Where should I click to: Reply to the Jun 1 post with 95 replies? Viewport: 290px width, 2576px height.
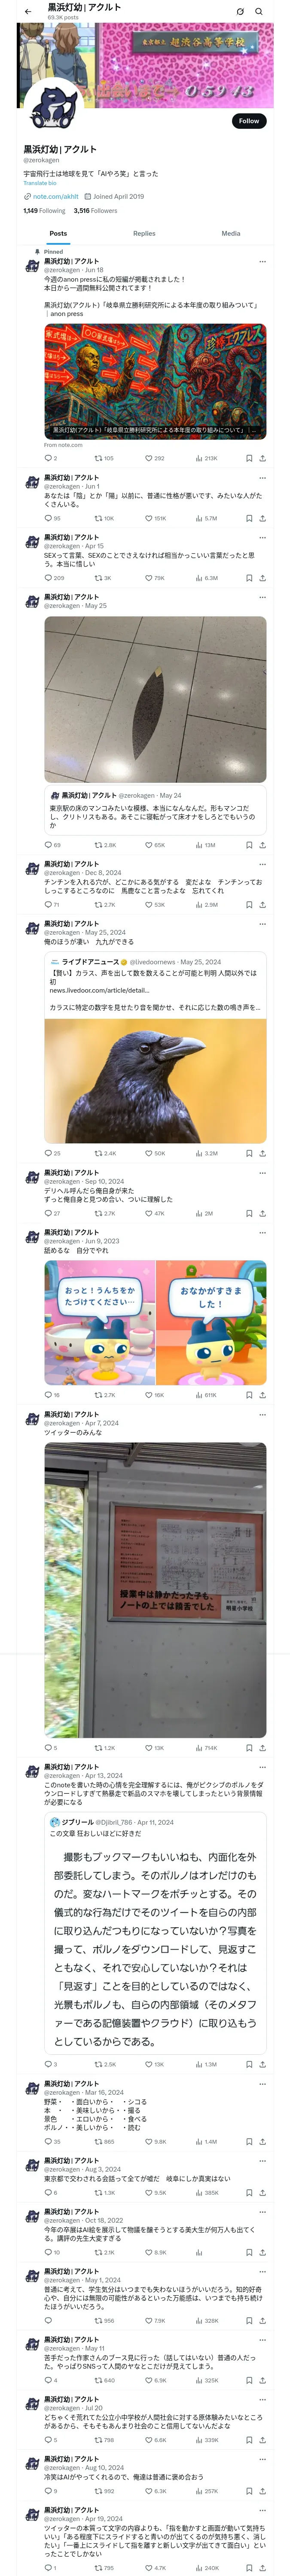point(49,518)
